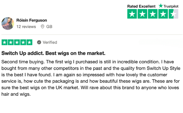Click the first star of the review rating
Viewport: 183px width, 113px height.
click(x=5, y=42)
